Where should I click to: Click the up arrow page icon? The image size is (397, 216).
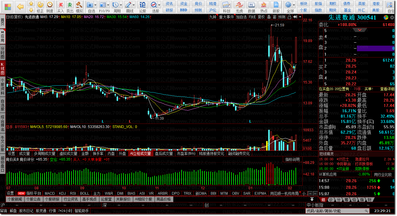coord(31,4)
